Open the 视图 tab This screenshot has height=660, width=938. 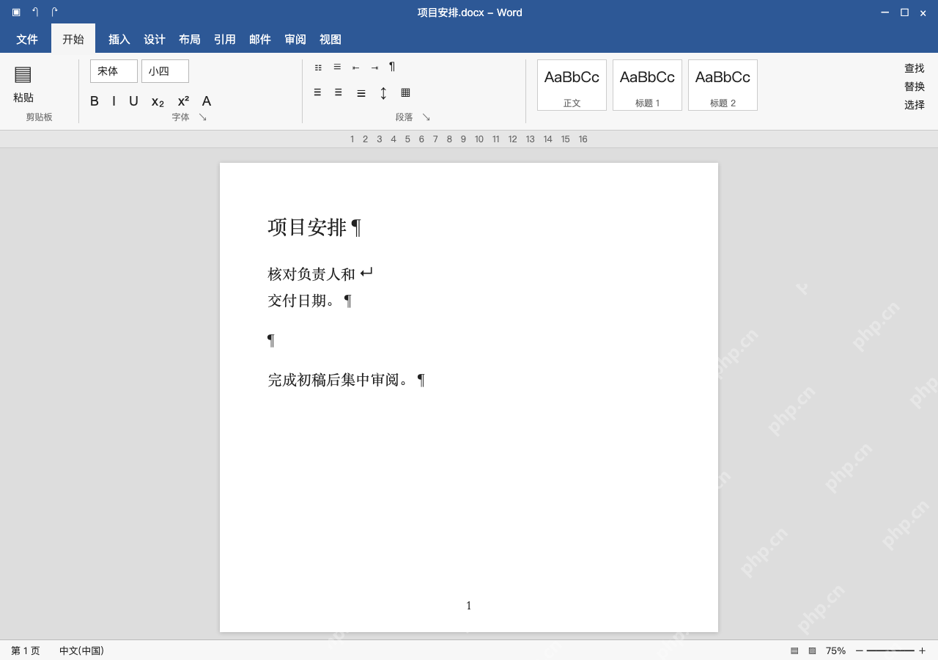[330, 40]
